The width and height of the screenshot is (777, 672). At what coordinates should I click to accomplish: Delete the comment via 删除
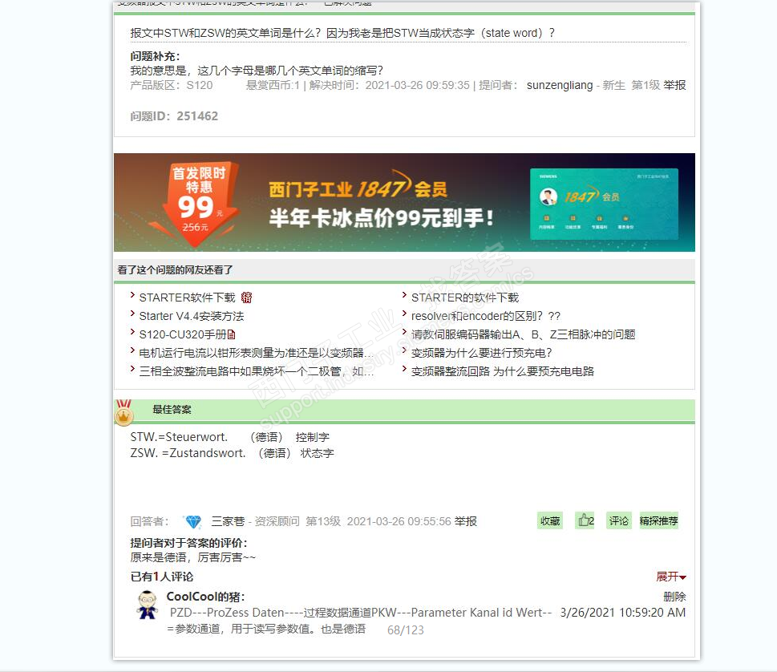coord(674,596)
